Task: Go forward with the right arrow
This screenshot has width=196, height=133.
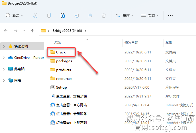Action: pos(16,31)
